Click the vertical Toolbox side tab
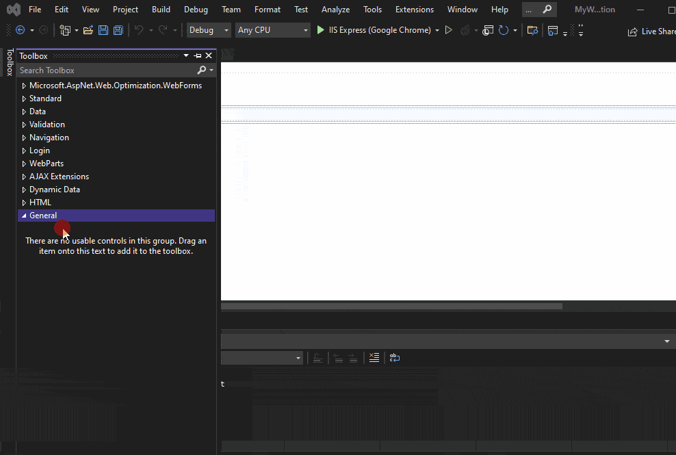The image size is (676, 455). 10,62
